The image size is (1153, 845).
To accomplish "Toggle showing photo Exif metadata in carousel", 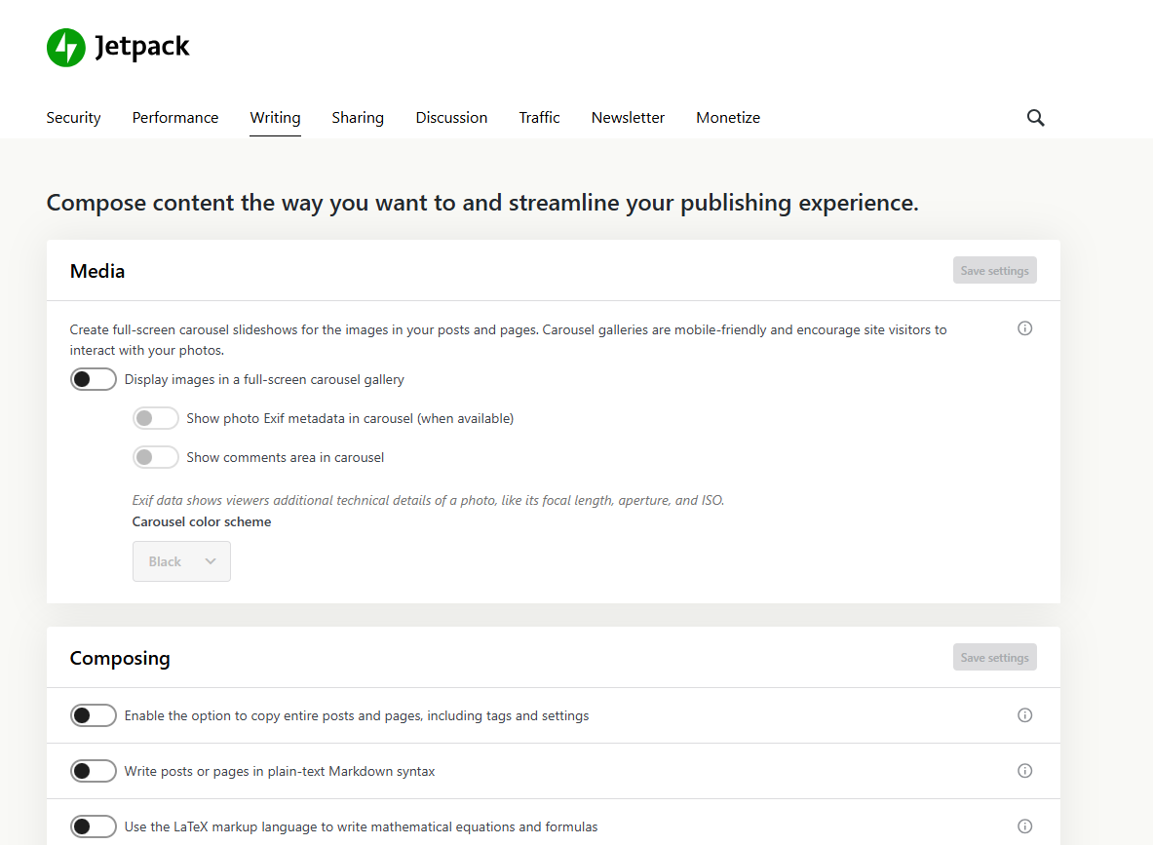I will 155,417.
